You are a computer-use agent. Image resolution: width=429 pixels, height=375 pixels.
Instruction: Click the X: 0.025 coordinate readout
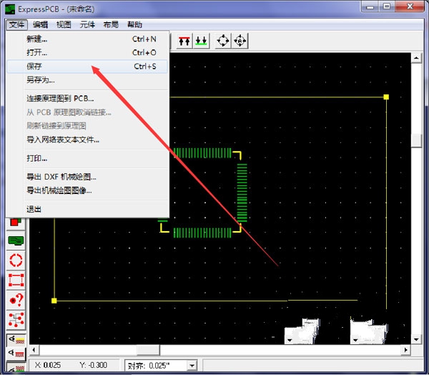pos(48,365)
